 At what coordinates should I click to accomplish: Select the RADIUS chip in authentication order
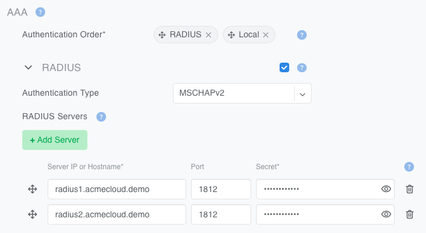[x=186, y=34]
